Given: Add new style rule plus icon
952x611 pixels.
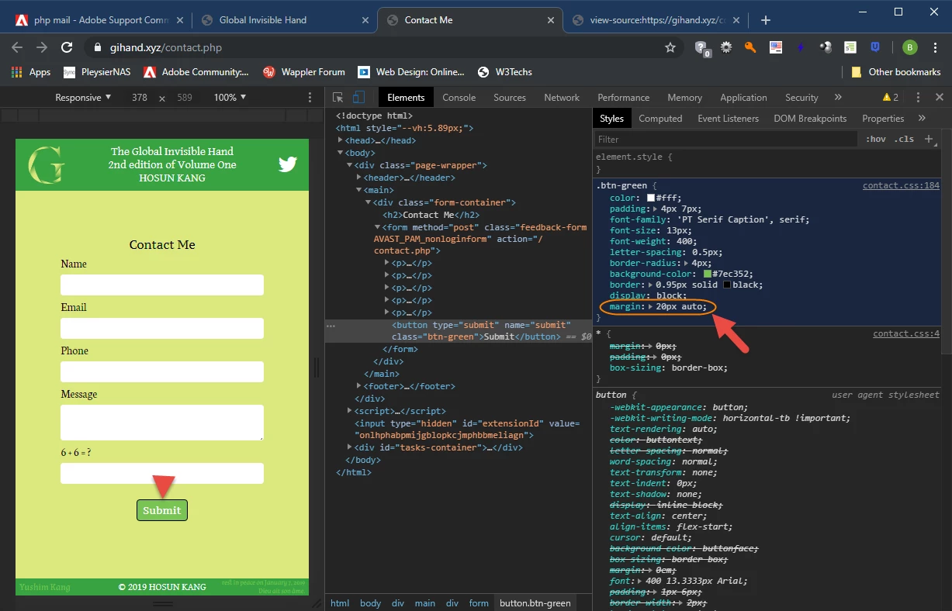Looking at the screenshot, I should click(x=929, y=140).
